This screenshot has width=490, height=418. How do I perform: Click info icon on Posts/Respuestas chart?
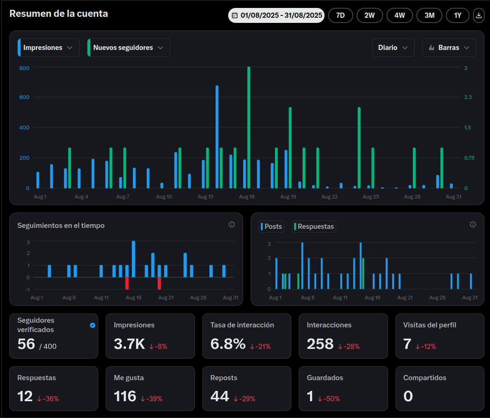click(473, 225)
